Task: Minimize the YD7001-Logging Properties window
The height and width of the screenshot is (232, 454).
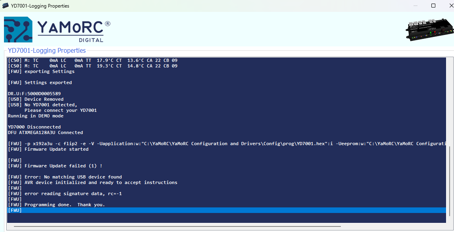Action: (416, 6)
